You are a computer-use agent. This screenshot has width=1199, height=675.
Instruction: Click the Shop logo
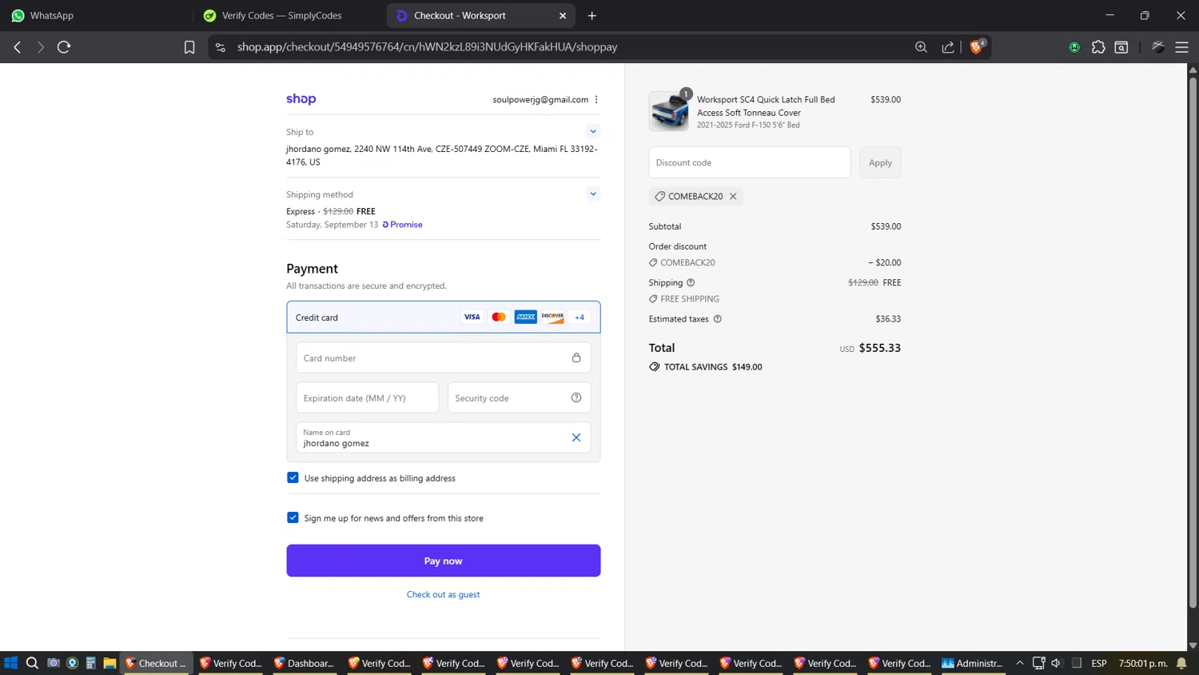point(301,99)
